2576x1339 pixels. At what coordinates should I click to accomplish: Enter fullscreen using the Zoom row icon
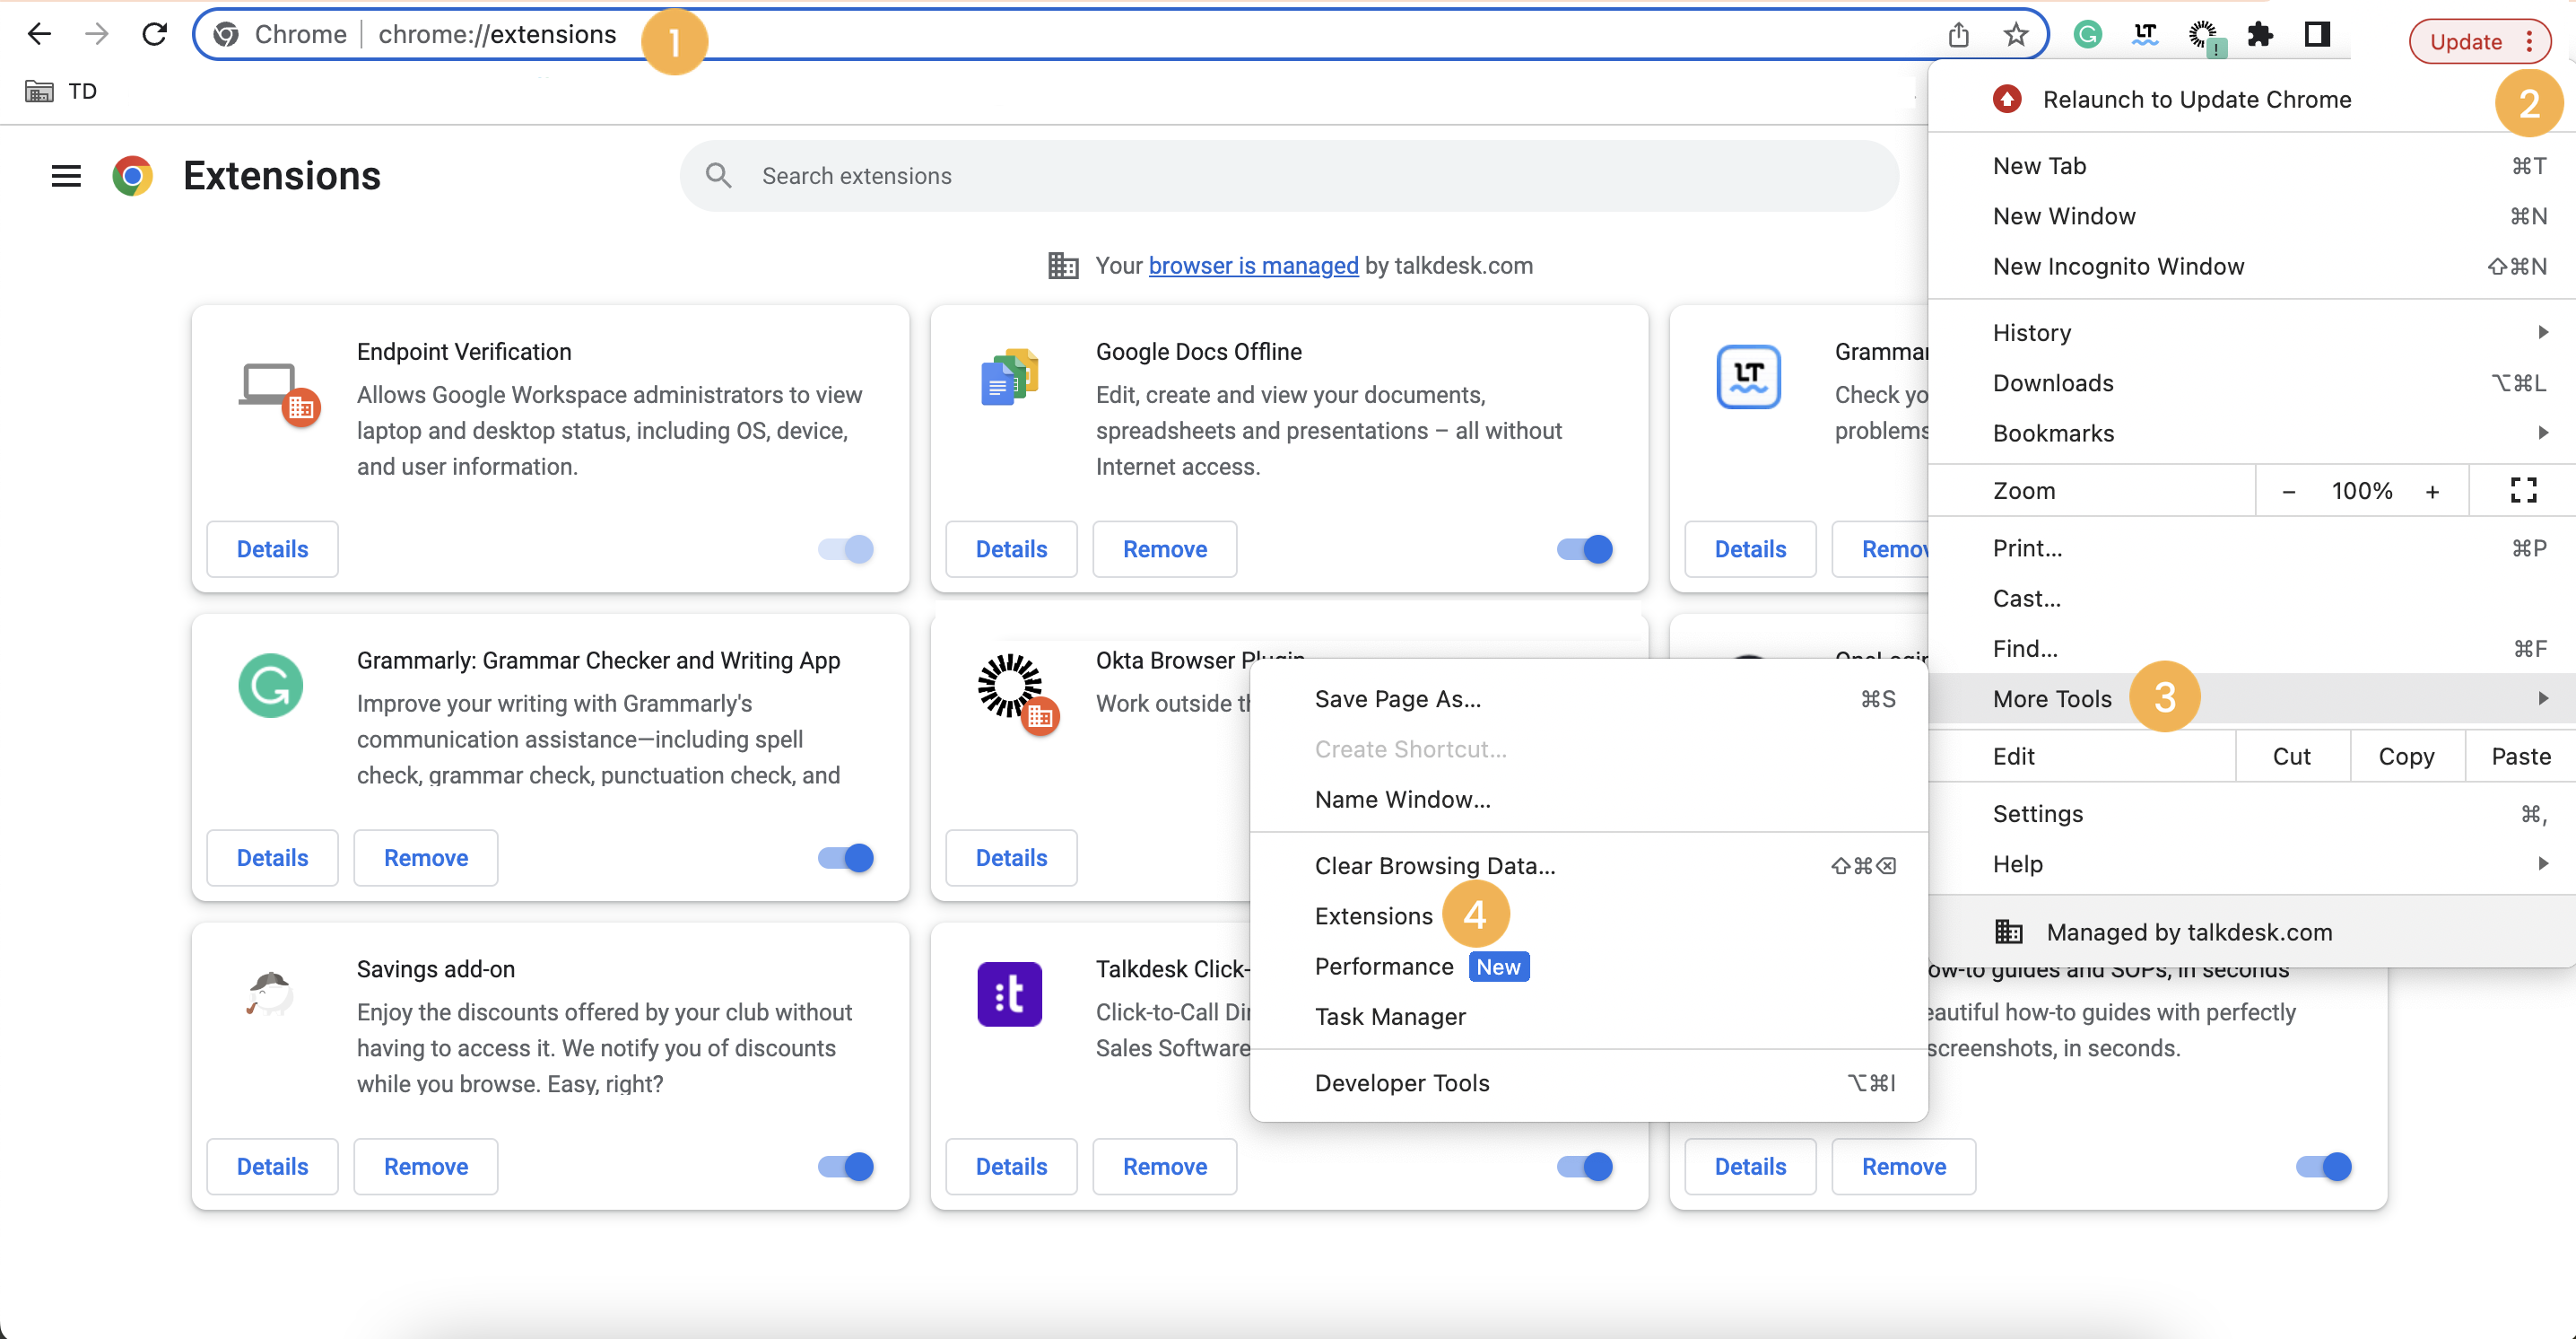pos(2523,490)
